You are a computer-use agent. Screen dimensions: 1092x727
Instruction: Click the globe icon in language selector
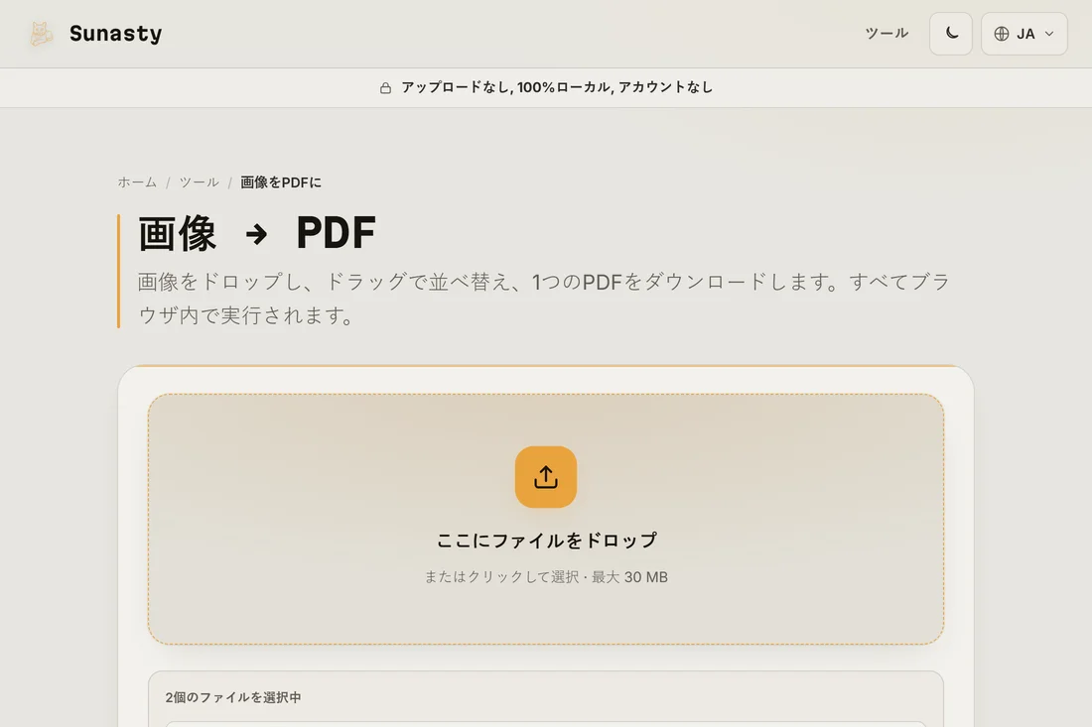point(1002,34)
